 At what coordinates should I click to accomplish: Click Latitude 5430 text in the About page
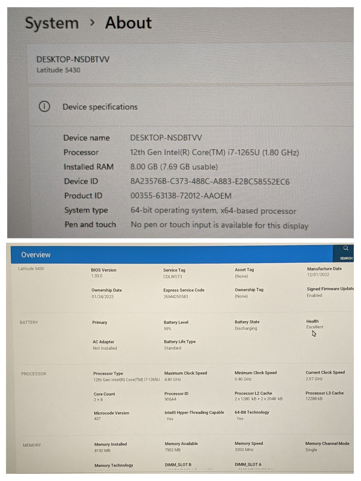59,70
